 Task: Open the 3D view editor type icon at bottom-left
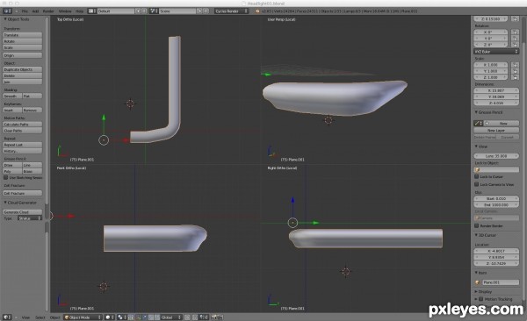[x=7, y=317]
